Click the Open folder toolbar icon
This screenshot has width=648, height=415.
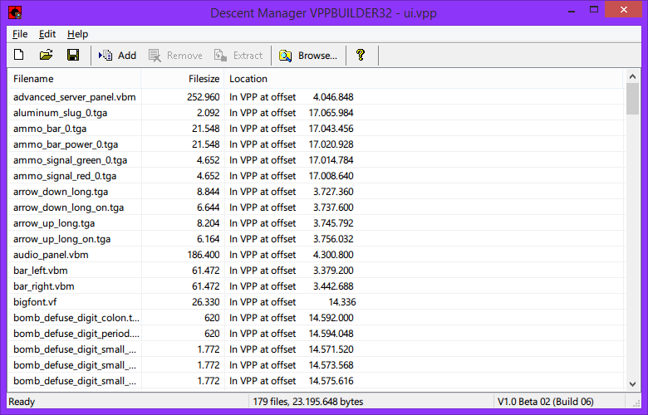(47, 56)
